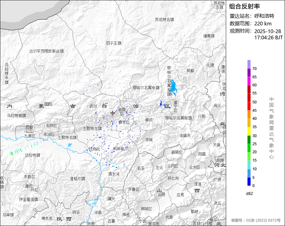Viewport: 285px width, 226px height.
Task: Click the 云冈区 map label
Action: [x=173, y=166]
